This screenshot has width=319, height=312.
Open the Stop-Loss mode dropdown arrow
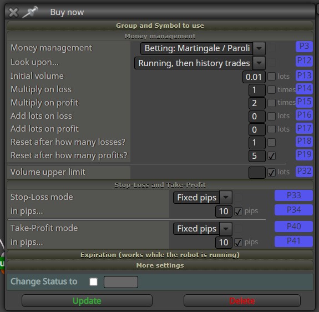click(226, 198)
